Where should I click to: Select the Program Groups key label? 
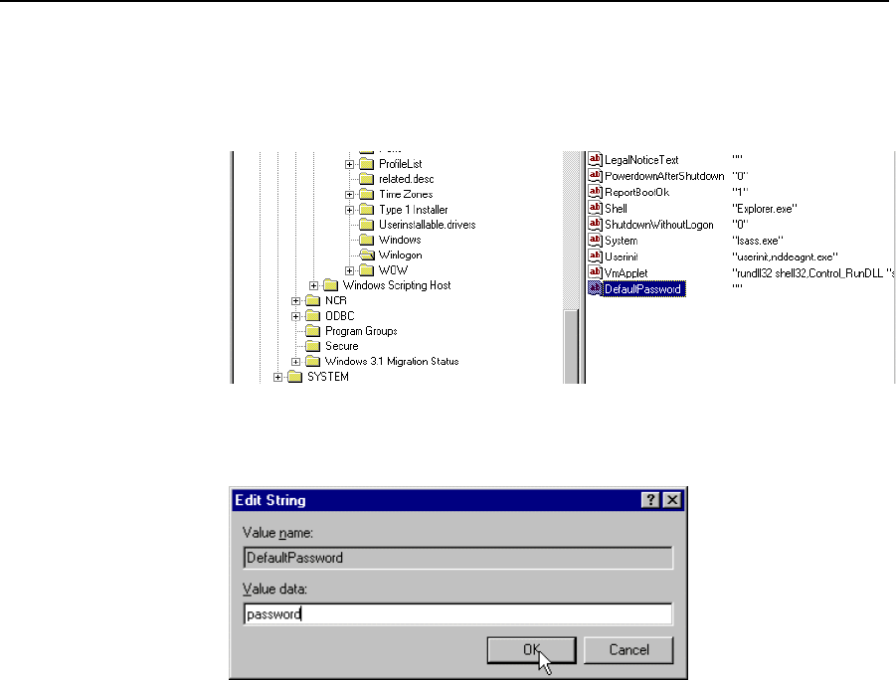click(x=361, y=331)
